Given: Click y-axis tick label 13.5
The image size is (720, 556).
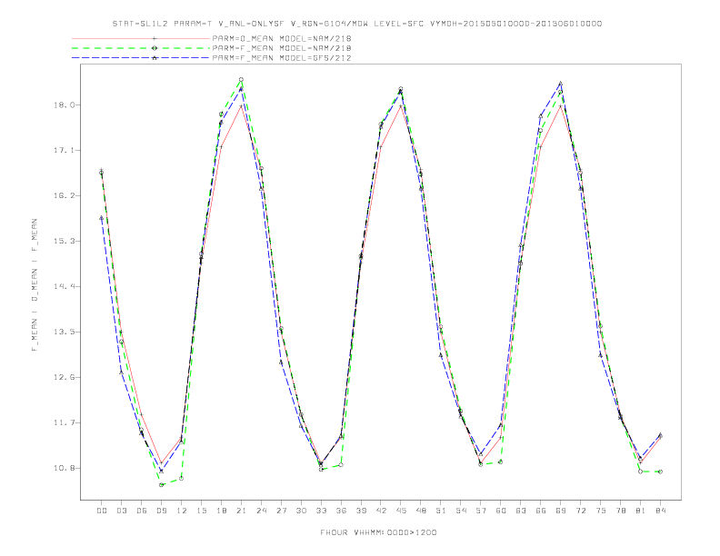Looking at the screenshot, I should click(64, 333).
